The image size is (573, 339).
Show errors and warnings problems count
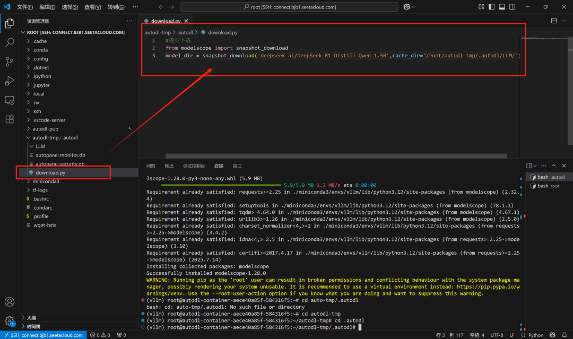pos(100,335)
